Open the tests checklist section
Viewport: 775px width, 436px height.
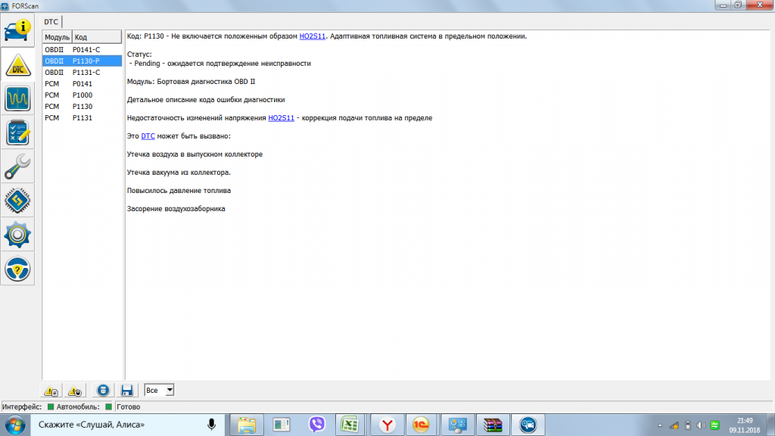pos(18,132)
